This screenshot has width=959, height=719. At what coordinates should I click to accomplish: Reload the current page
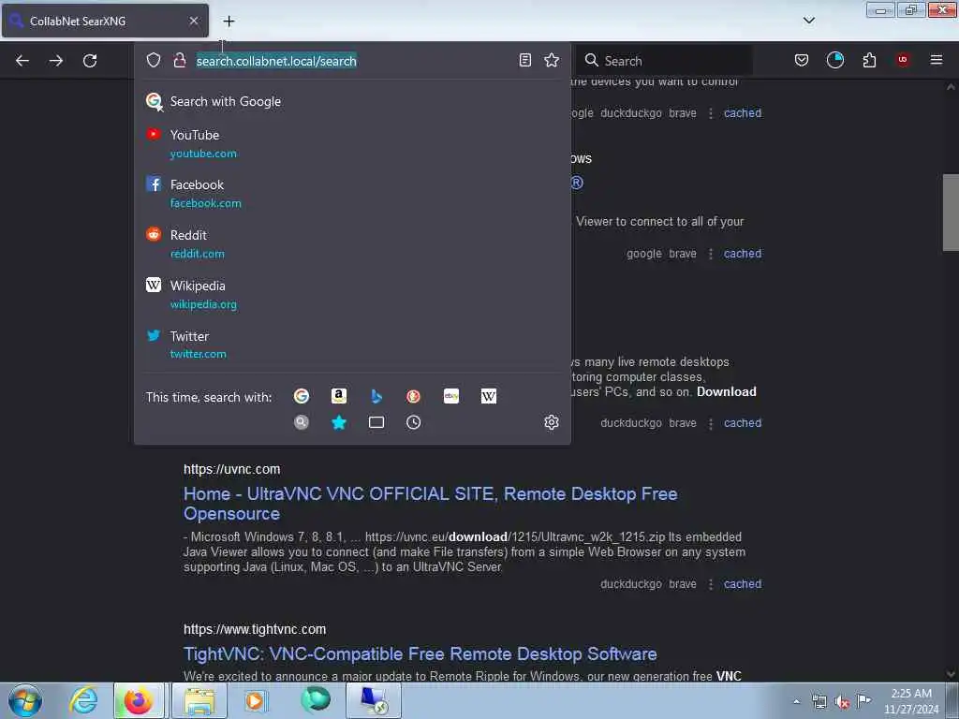(x=90, y=61)
